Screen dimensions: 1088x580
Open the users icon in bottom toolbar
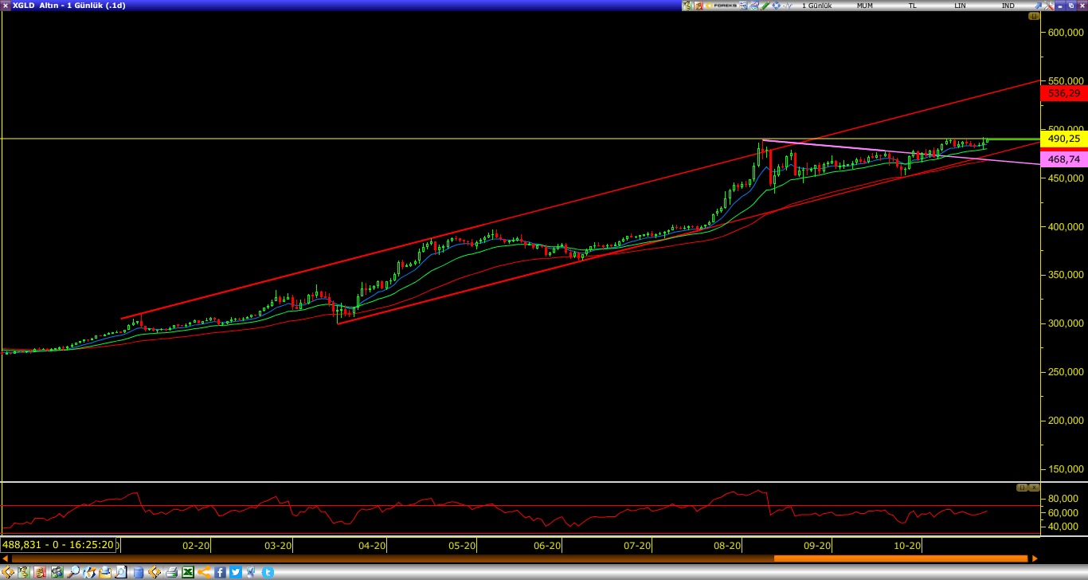(x=57, y=572)
